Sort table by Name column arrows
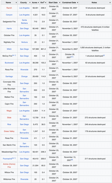The image size is (112, 183). pos(16,2)
